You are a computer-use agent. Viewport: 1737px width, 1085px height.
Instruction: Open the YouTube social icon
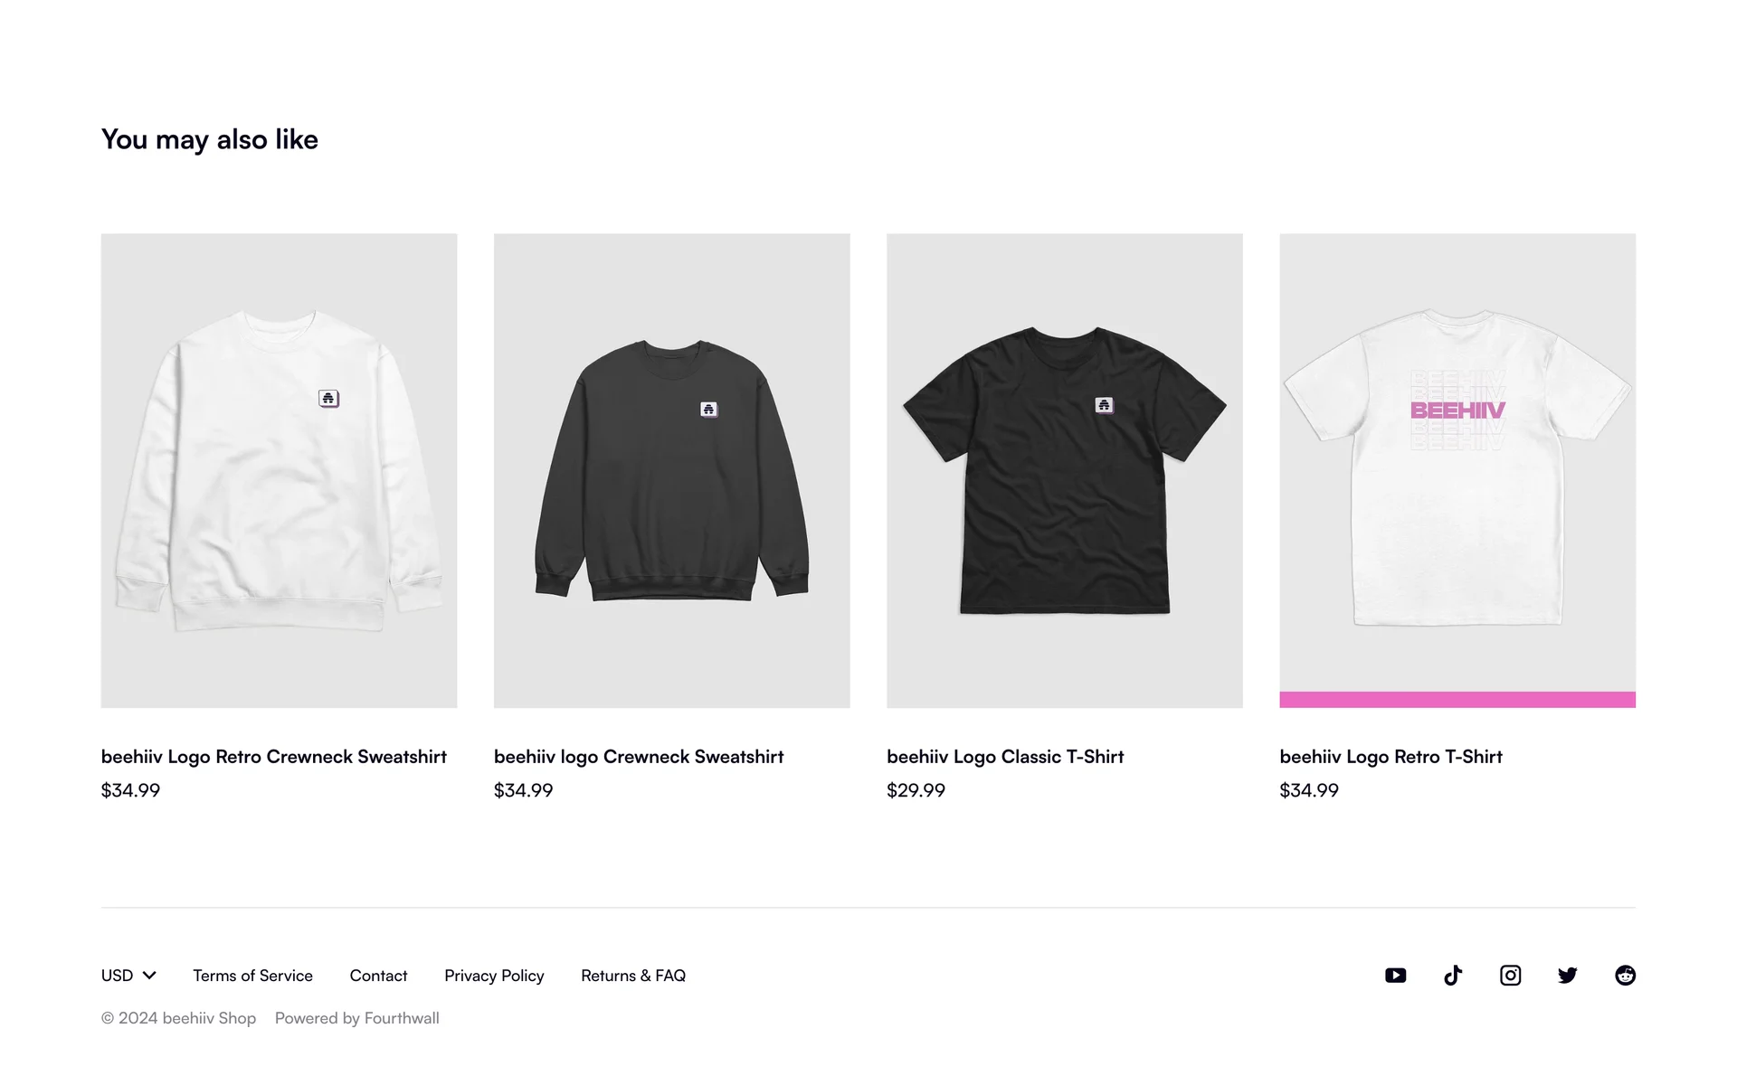pos(1395,975)
